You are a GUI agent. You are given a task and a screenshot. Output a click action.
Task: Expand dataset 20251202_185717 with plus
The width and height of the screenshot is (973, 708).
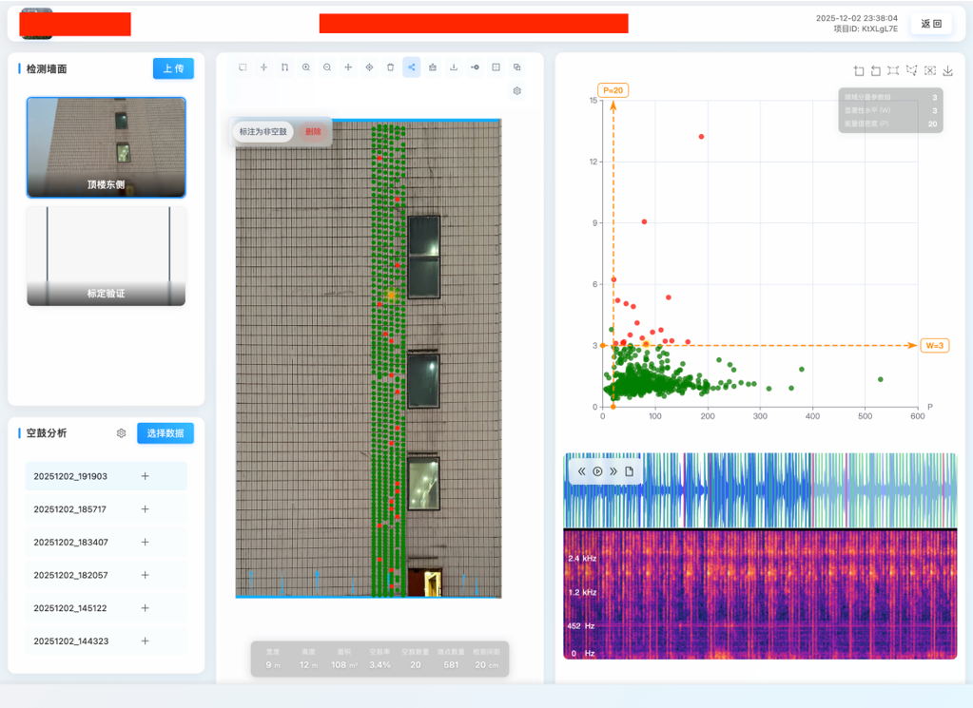[x=145, y=509]
